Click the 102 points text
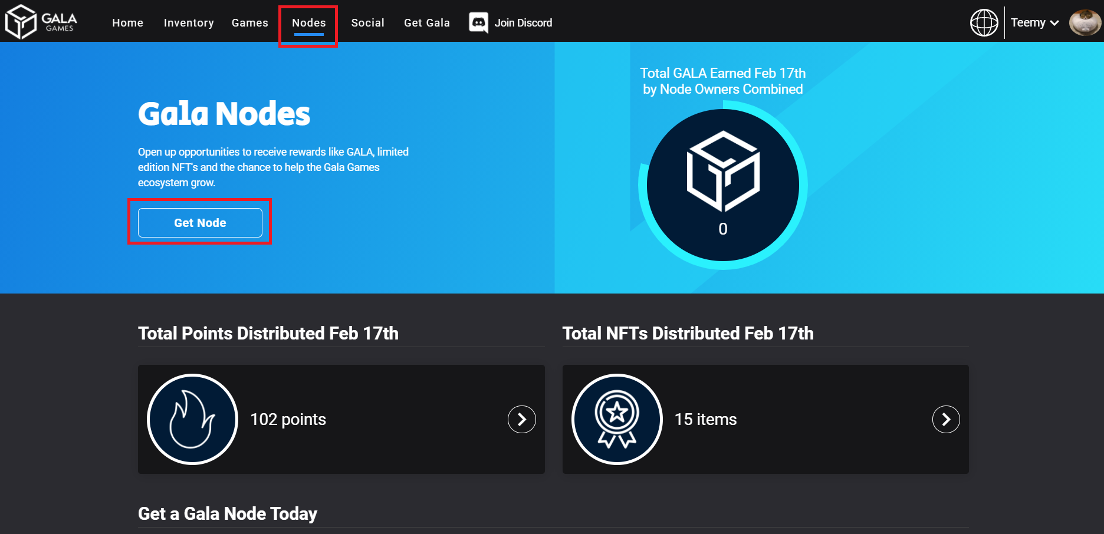Screen dimensions: 1104x534 (288, 419)
